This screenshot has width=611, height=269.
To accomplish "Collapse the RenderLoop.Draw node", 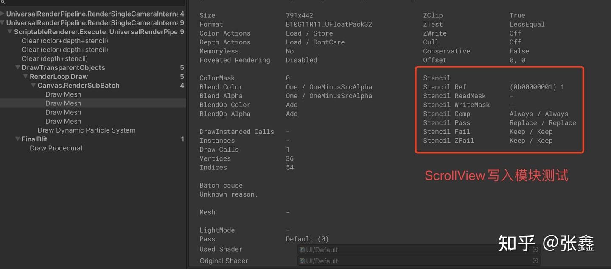I will coord(25,77).
